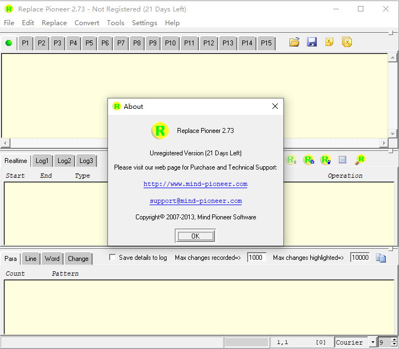399x349 pixels.
Task: Click the Max changes recorded field
Action: coord(256,257)
